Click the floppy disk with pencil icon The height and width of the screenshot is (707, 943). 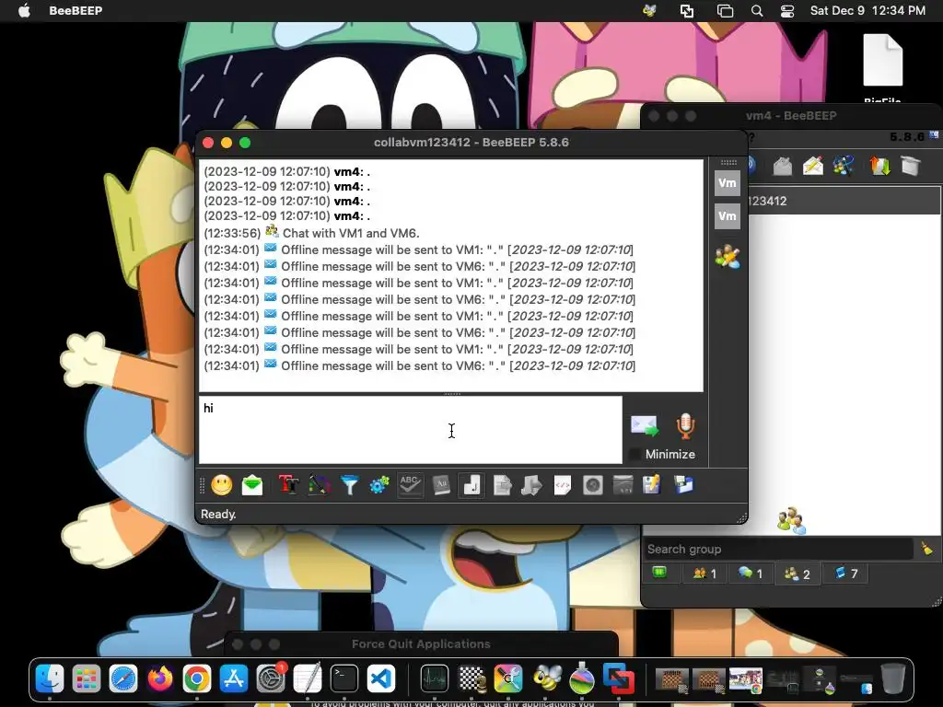(652, 485)
